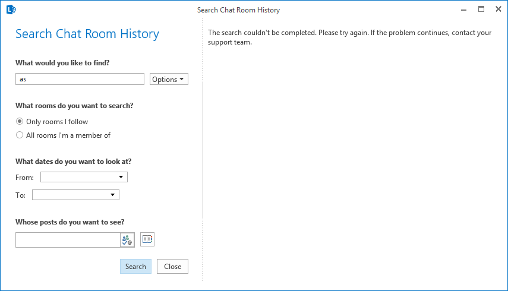Click the Close button

click(172, 267)
